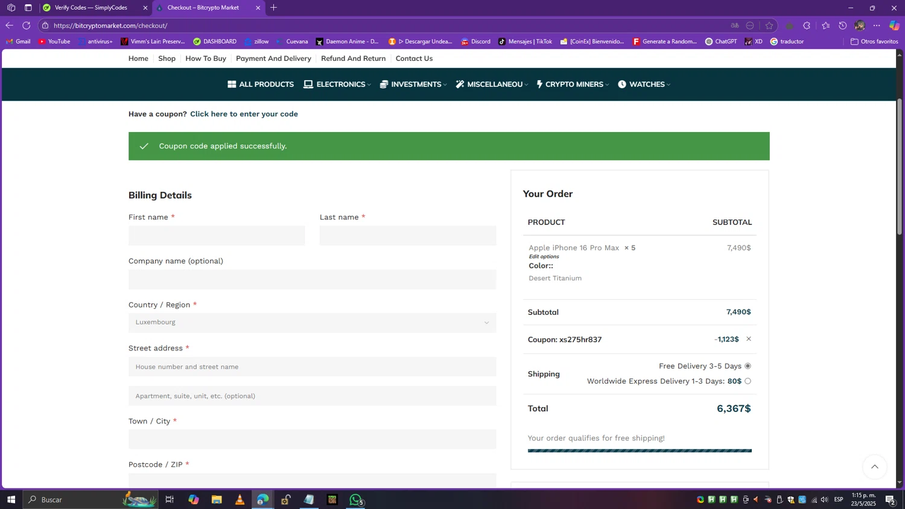Open the Country / Region dropdown
This screenshot has height=509, width=905.
click(313, 323)
